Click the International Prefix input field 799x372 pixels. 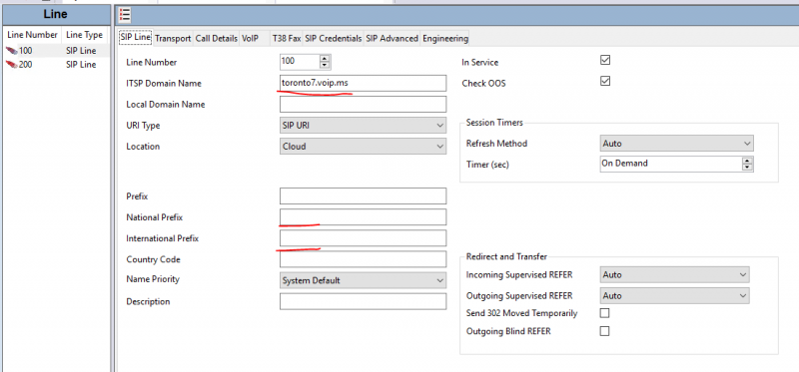tap(363, 238)
